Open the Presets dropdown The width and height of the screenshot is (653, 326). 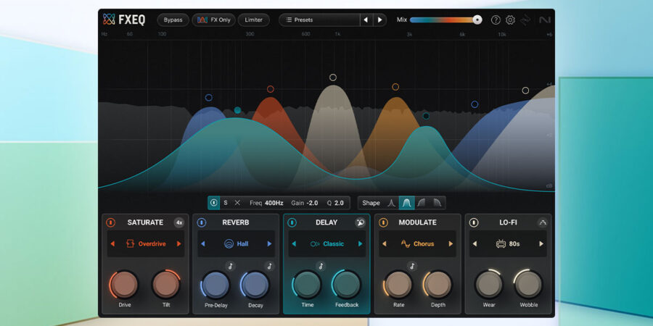pyautogui.click(x=319, y=20)
